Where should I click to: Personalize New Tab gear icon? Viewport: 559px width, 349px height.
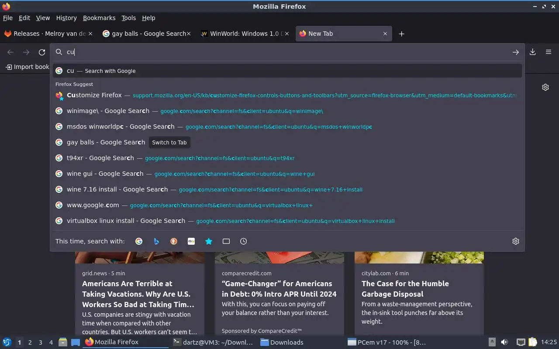(x=545, y=87)
